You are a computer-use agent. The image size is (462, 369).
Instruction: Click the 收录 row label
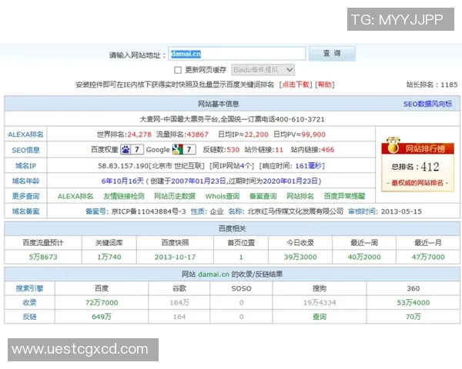[29, 302]
